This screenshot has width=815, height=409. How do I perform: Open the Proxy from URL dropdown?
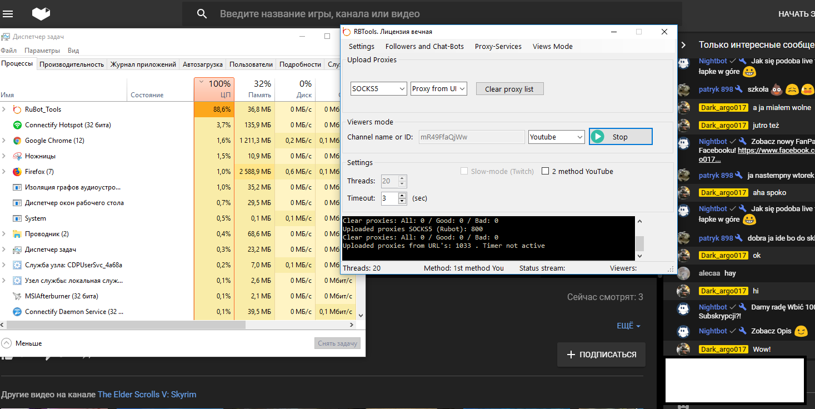pos(439,88)
